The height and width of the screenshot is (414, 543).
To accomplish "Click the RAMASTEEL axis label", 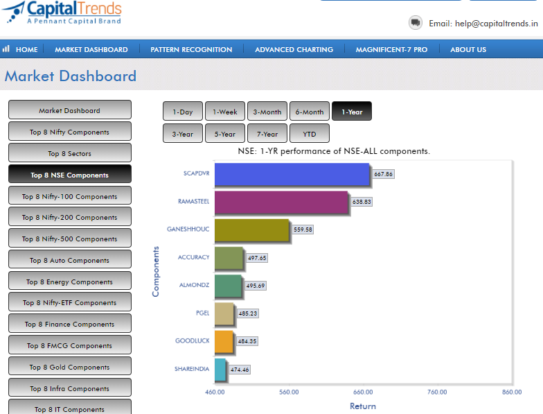I will (x=194, y=201).
